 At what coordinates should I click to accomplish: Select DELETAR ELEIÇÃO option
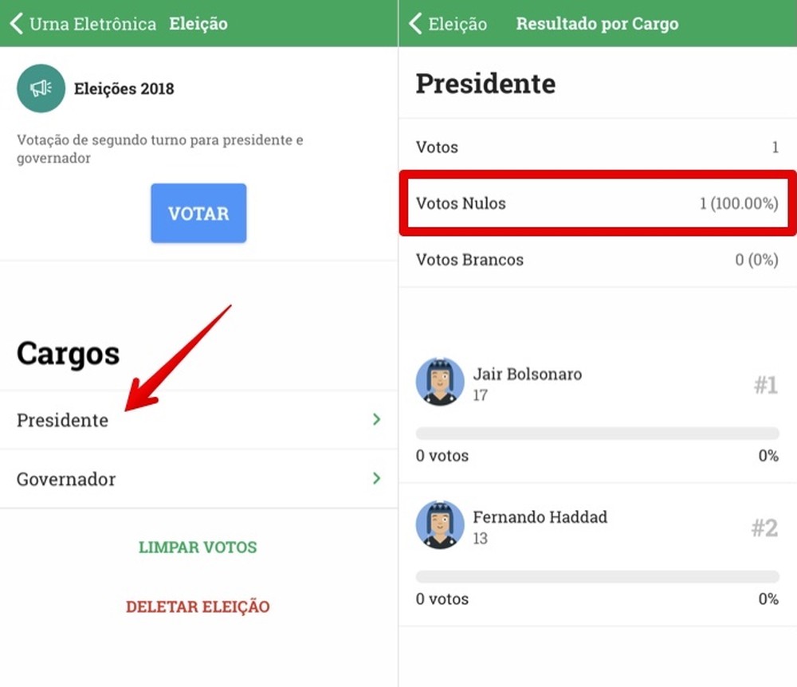pos(197,607)
